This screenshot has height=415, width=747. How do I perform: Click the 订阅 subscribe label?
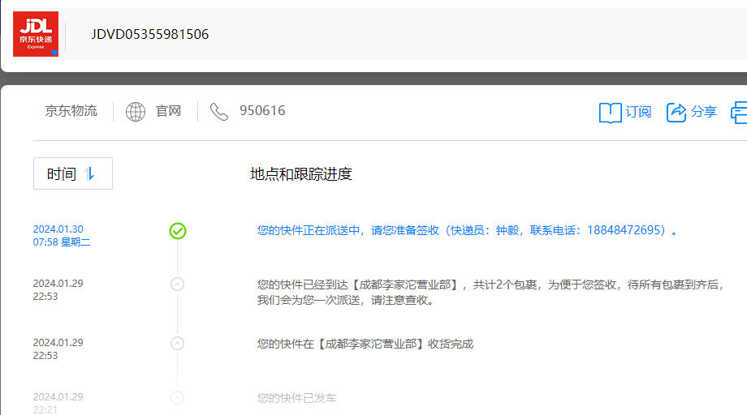tap(638, 112)
